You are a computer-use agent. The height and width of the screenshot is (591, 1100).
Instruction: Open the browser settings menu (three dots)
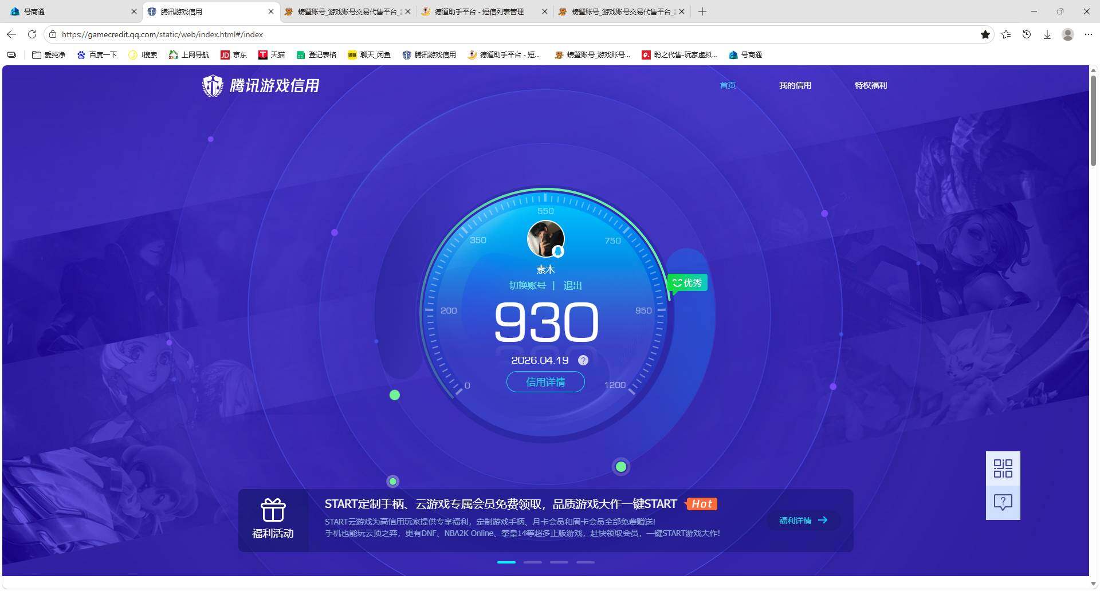[1089, 34]
